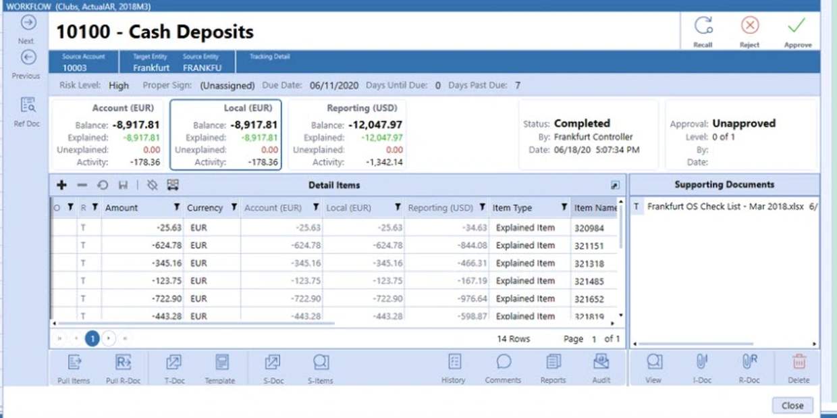The height and width of the screenshot is (418, 837).
Task: Click the Close button
Action: click(x=792, y=405)
